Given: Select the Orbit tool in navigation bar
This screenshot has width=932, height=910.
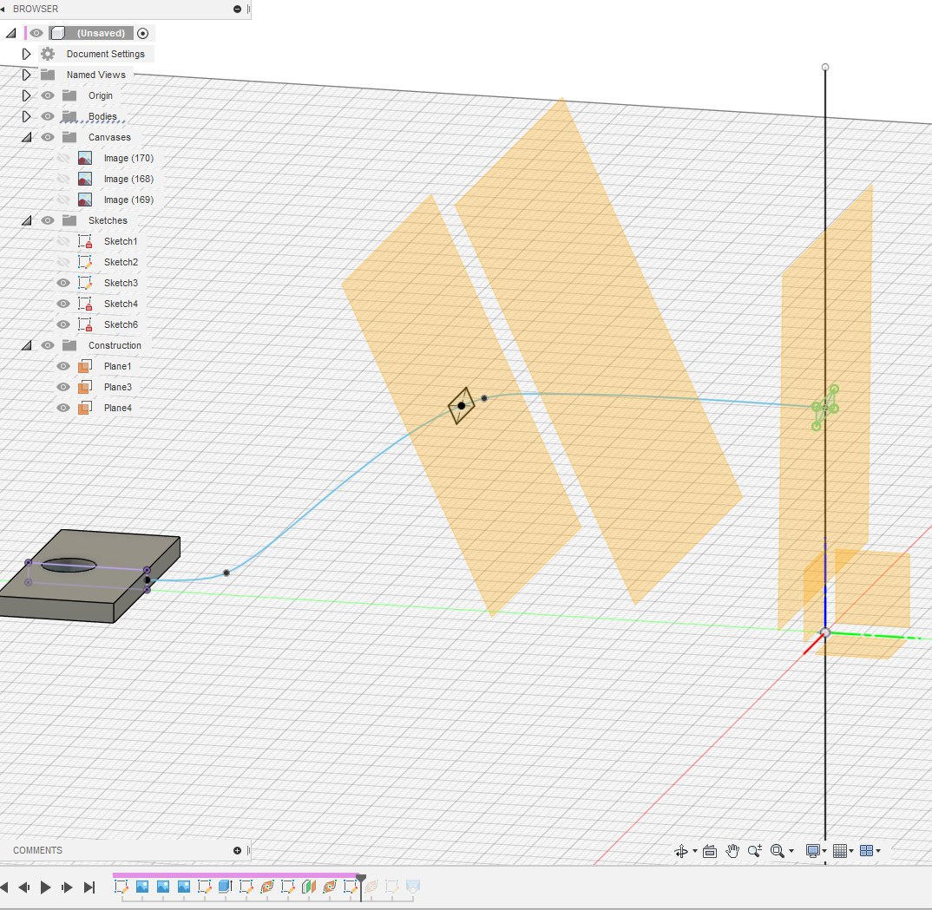Looking at the screenshot, I should click(x=680, y=851).
